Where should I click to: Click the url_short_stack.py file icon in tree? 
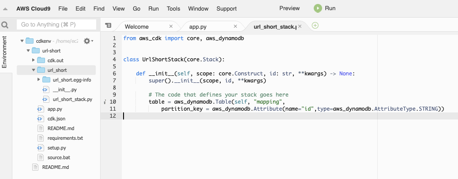click(x=46, y=99)
